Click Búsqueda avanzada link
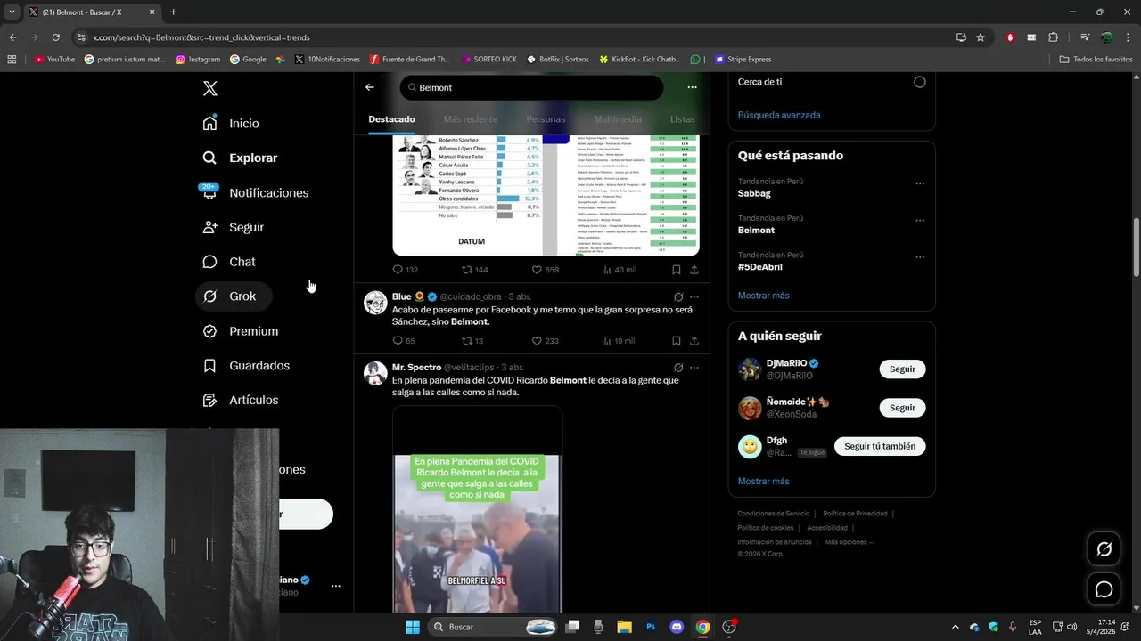 coord(779,115)
